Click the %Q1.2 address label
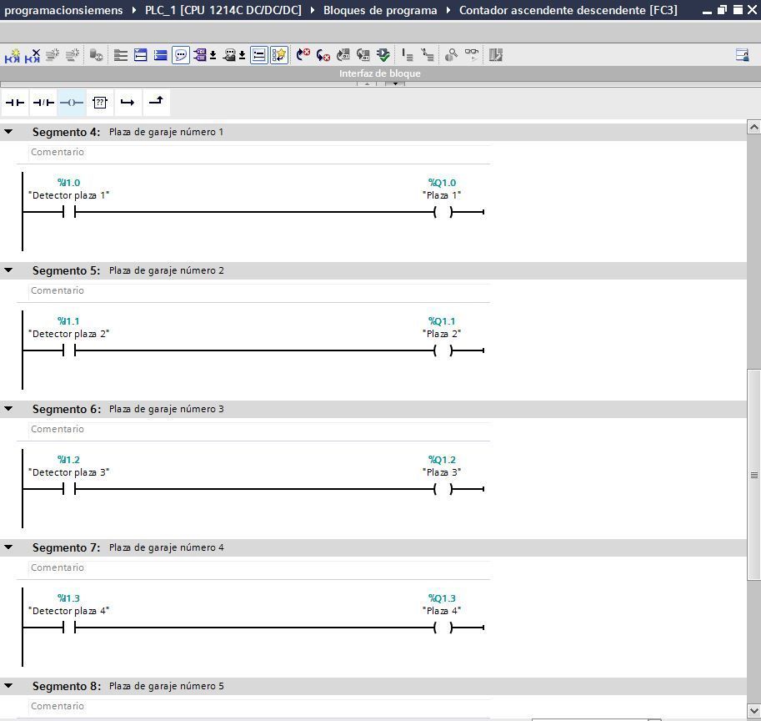 pos(442,460)
